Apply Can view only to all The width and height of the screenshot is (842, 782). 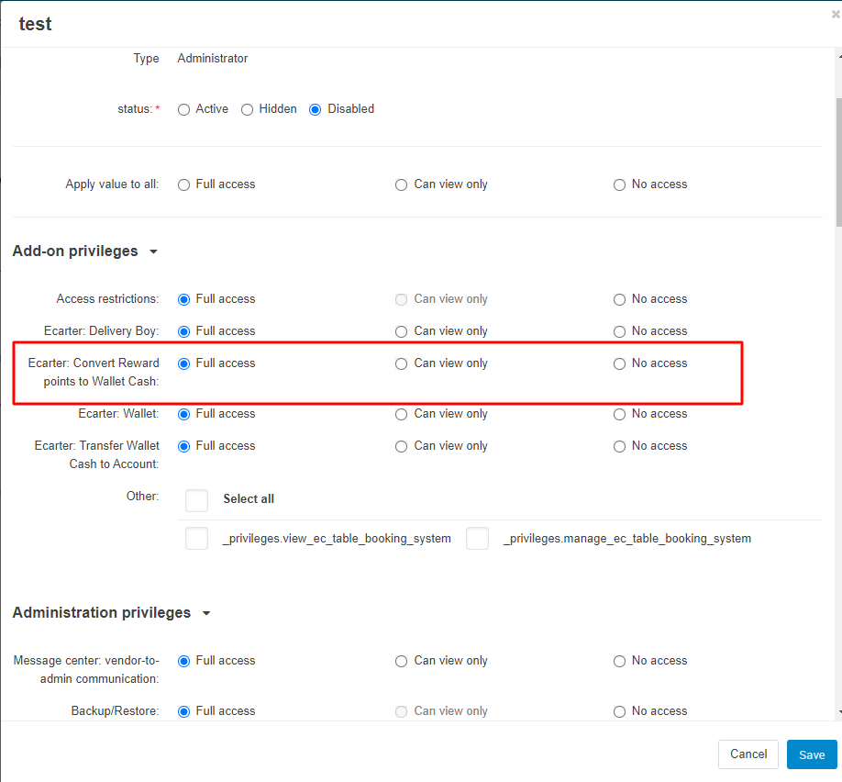[402, 184]
